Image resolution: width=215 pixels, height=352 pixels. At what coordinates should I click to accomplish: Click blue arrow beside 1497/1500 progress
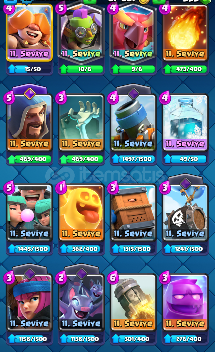pyautogui.click(x=116, y=159)
